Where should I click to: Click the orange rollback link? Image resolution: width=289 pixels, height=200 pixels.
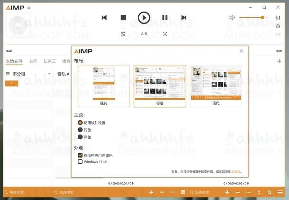[x=235, y=172]
